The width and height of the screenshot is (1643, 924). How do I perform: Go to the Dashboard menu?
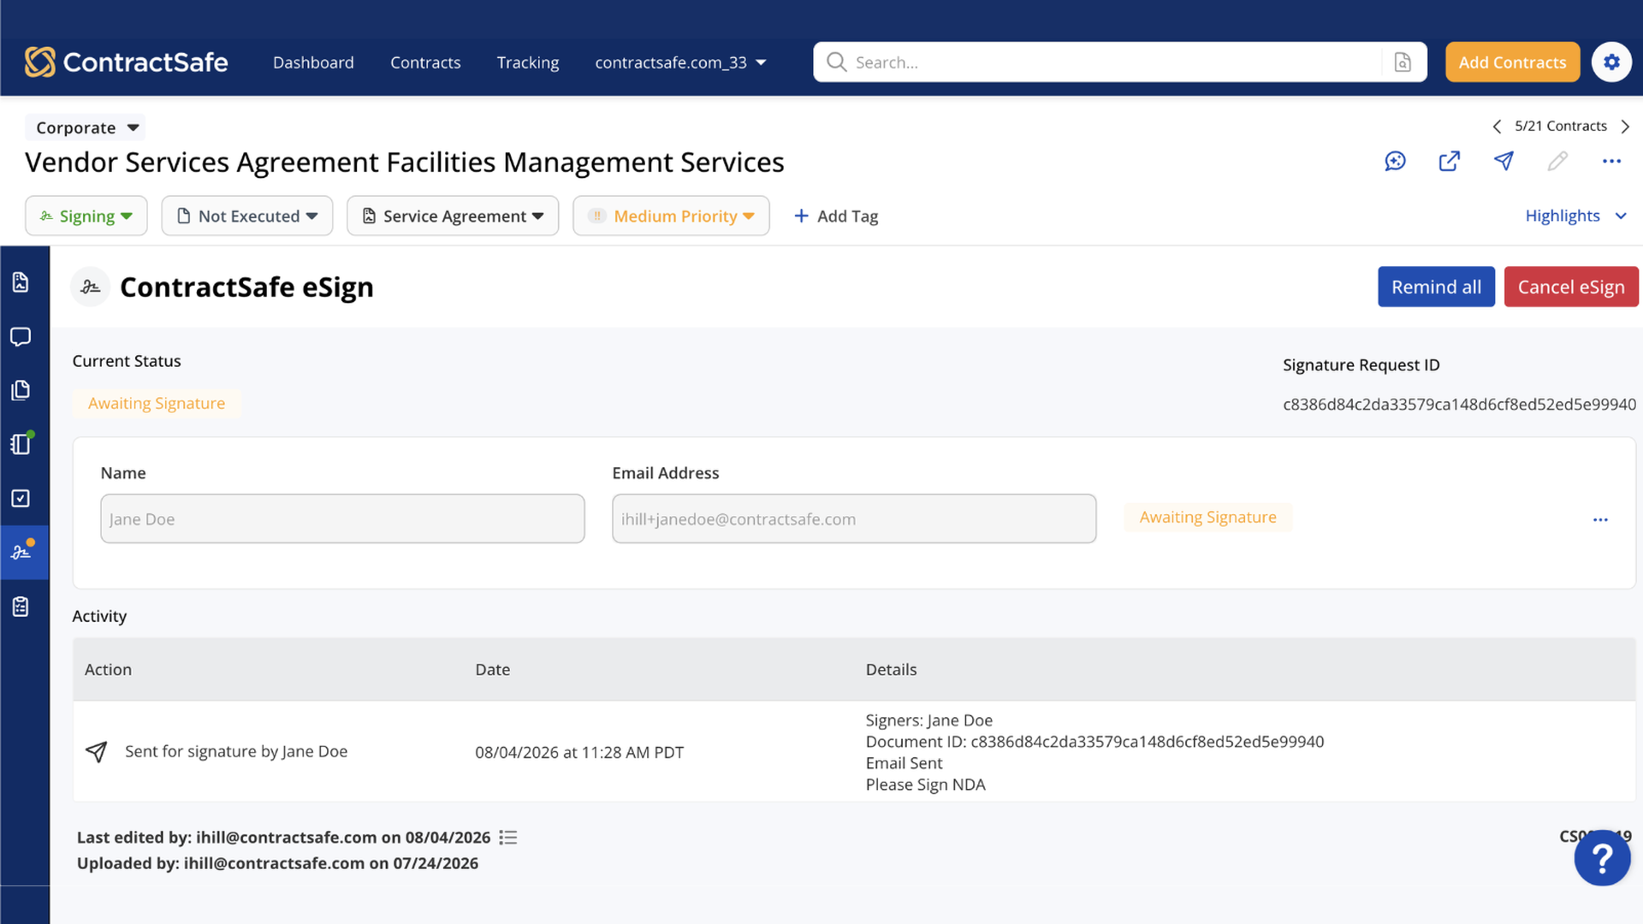(x=313, y=62)
